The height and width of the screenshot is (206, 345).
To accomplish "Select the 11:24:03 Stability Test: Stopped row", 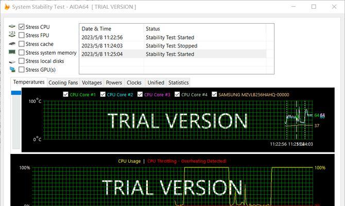I will pos(173,46).
